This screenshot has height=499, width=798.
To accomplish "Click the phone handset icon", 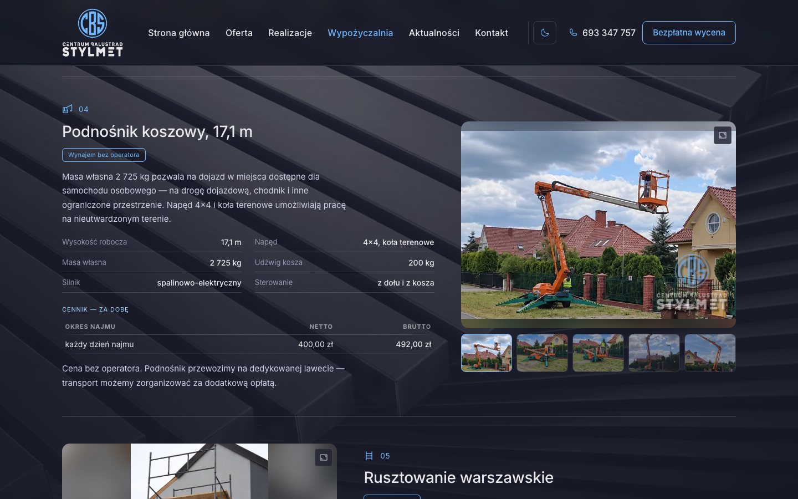I will tap(573, 33).
